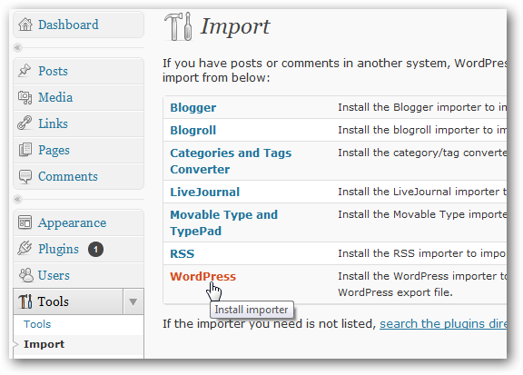The image size is (523, 375).
Task: Click intro text 'If you have posts or comments'
Action: click(251, 63)
